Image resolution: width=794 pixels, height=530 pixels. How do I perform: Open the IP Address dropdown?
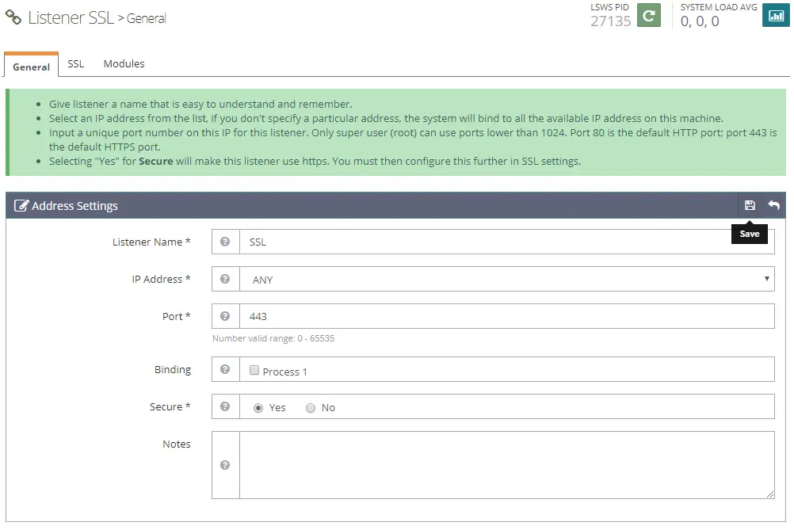point(506,279)
